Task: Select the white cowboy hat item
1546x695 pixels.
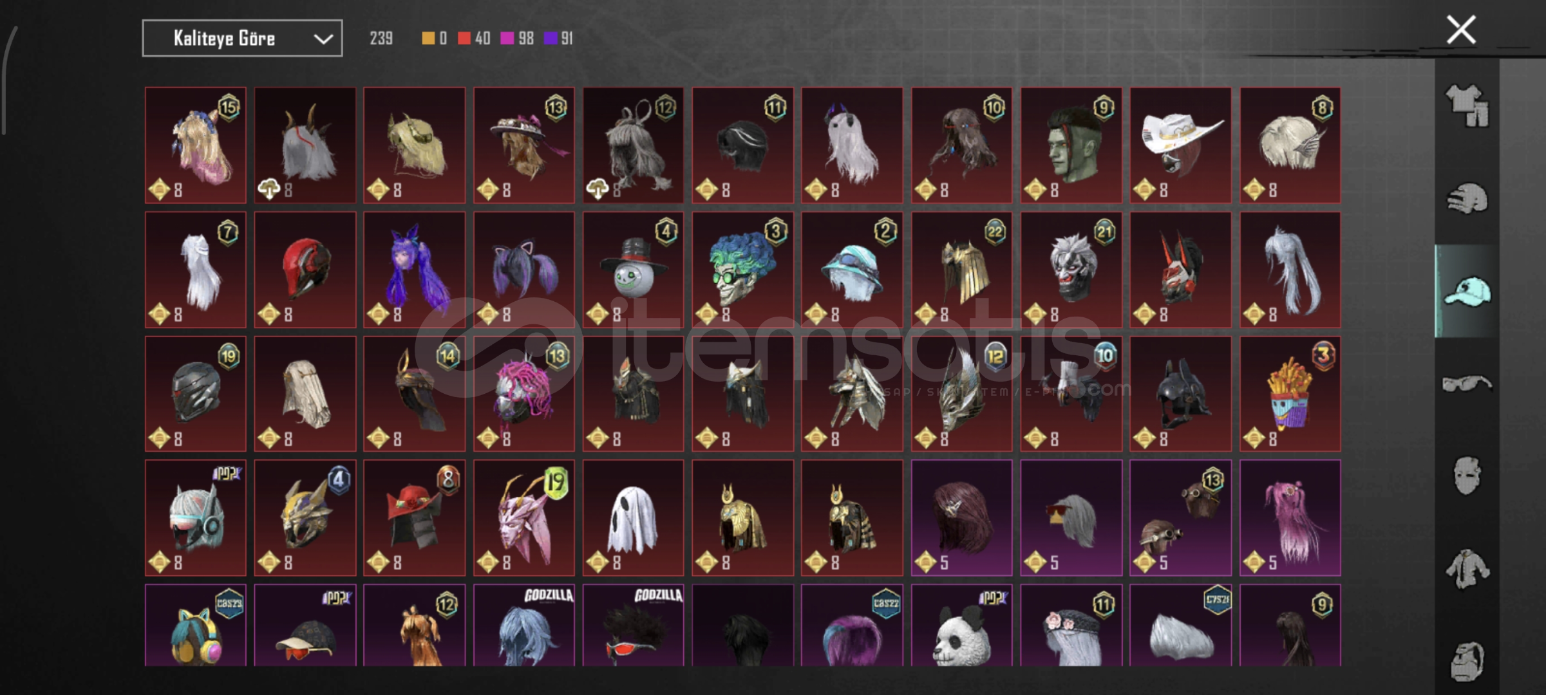Action: click(1180, 145)
